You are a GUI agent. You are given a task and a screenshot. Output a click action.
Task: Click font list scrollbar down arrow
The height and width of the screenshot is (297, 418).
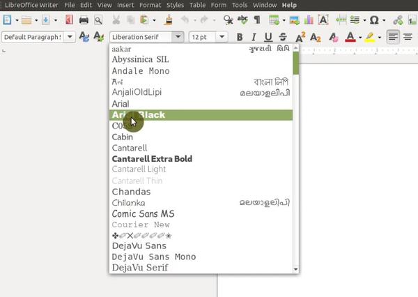coord(295,269)
